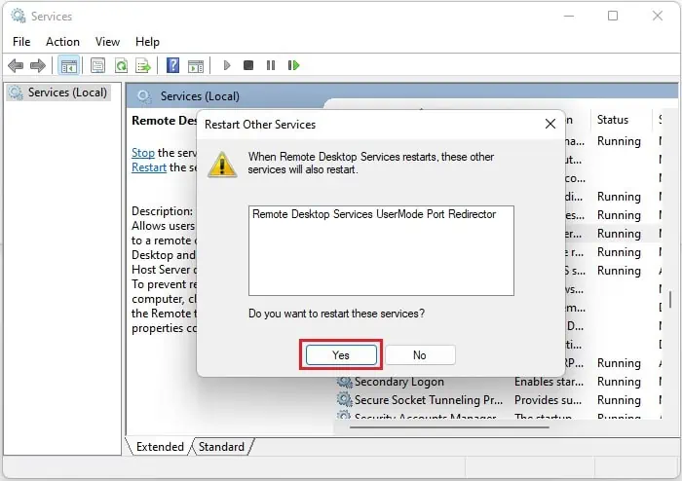Click the Services gear icon in title bar
This screenshot has width=682, height=481.
[x=19, y=17]
